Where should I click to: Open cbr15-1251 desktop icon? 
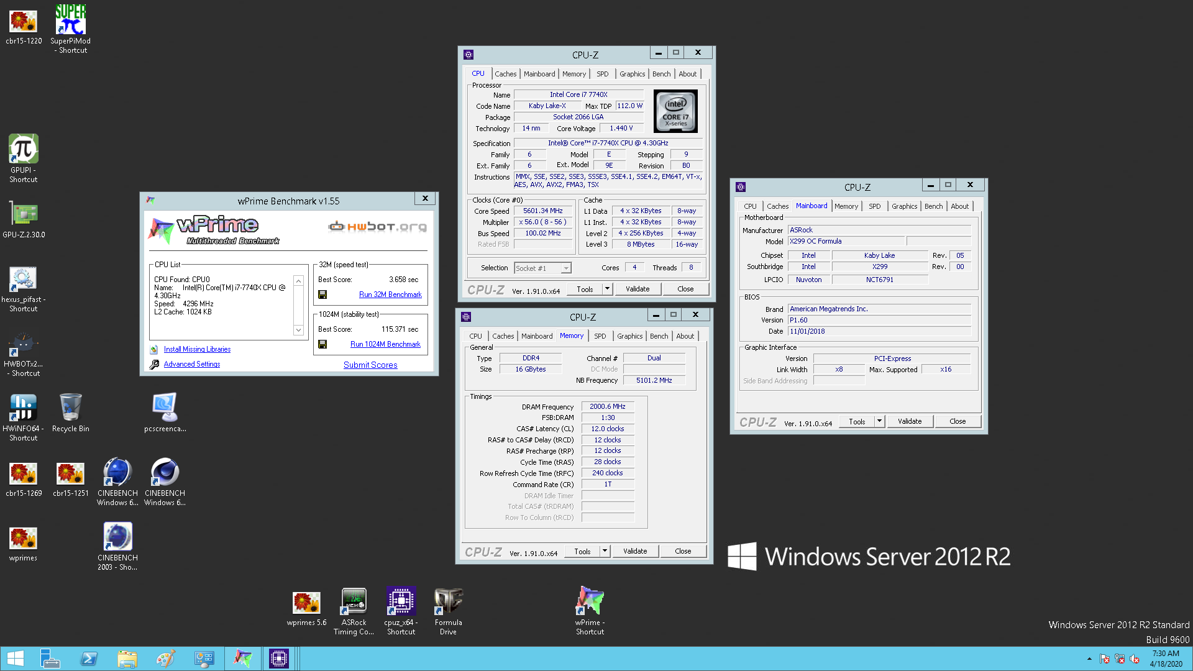click(x=70, y=479)
